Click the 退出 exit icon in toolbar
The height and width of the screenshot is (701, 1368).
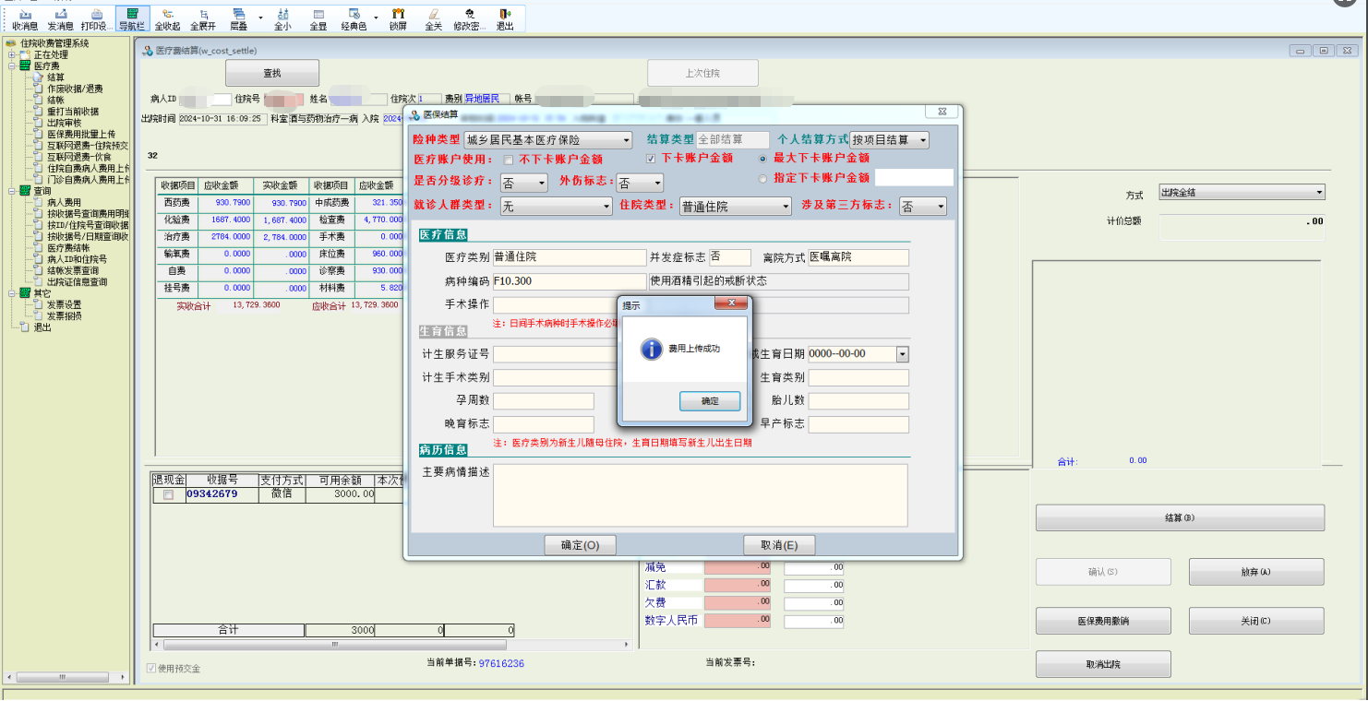505,19
